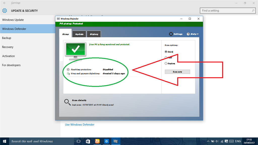
Task: Click the 'Search the web and Windows' box
Action: [x=42, y=141]
